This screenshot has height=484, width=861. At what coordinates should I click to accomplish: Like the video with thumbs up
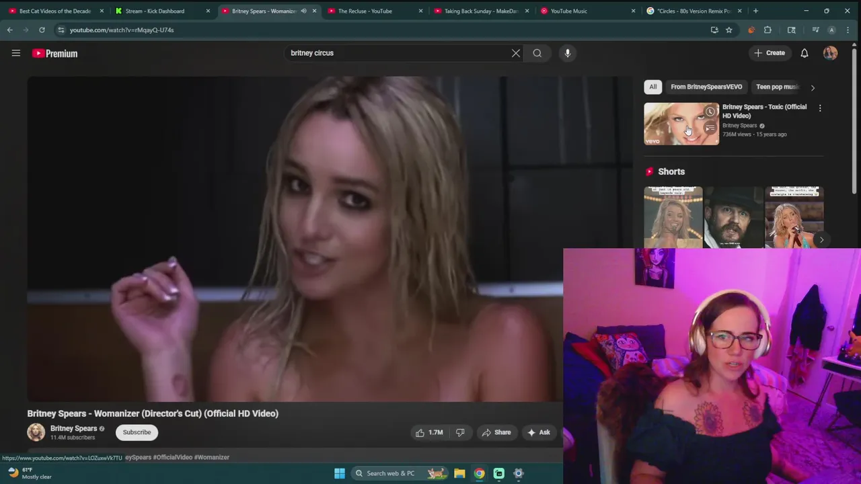click(x=429, y=432)
